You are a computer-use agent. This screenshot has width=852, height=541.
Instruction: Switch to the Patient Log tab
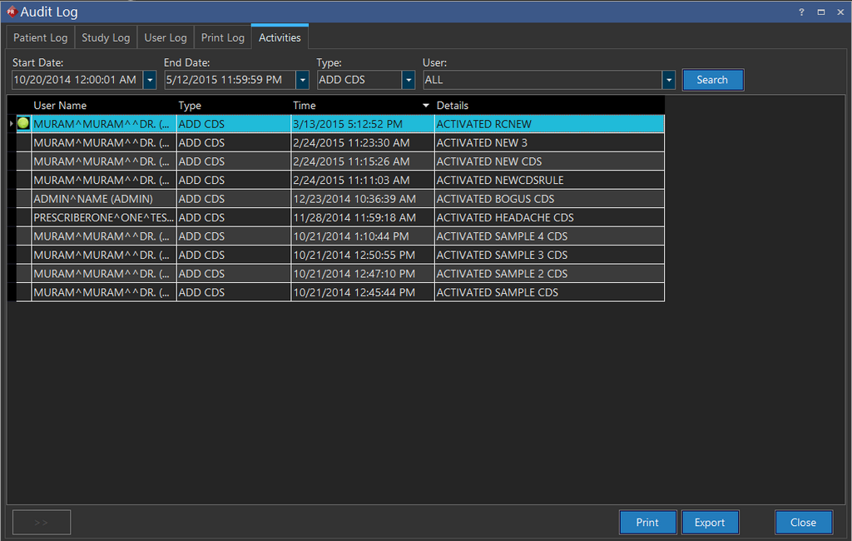coord(41,37)
